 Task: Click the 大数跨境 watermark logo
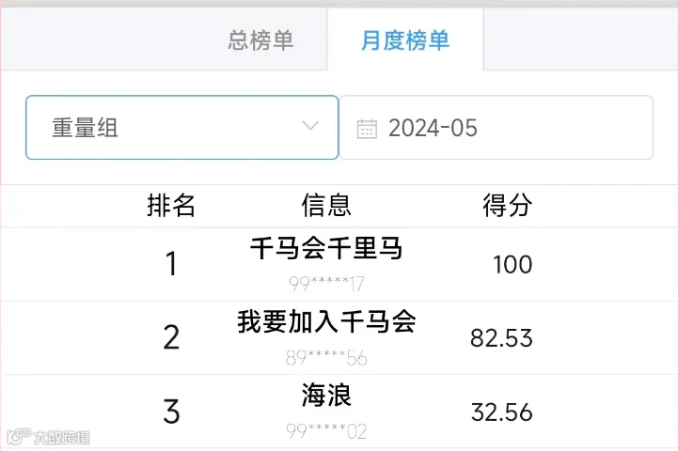(49, 437)
